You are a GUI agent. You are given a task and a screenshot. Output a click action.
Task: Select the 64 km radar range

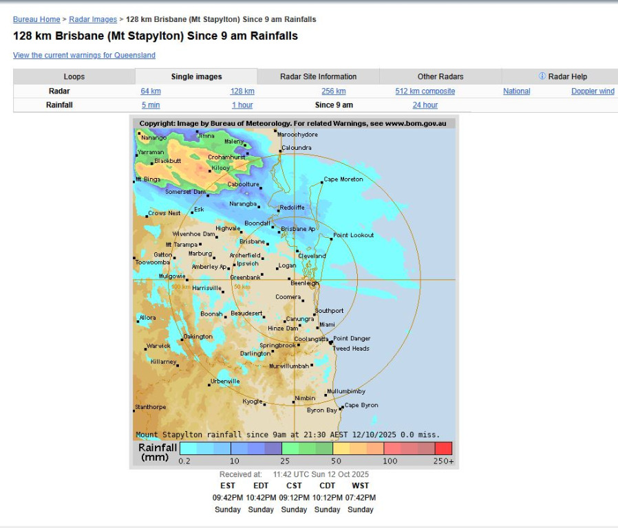point(151,91)
